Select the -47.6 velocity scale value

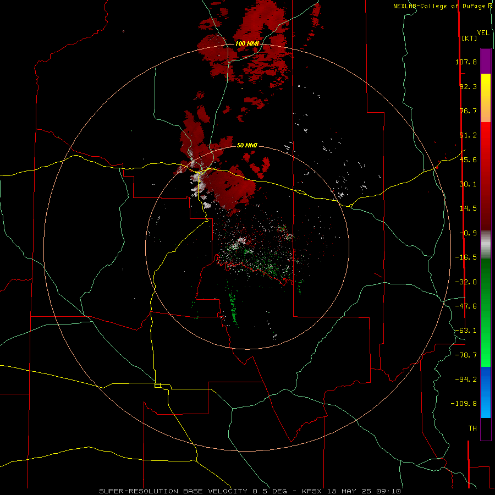coord(466,306)
